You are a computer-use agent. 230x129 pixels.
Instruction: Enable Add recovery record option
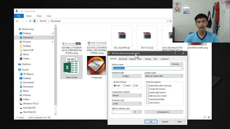147,96
